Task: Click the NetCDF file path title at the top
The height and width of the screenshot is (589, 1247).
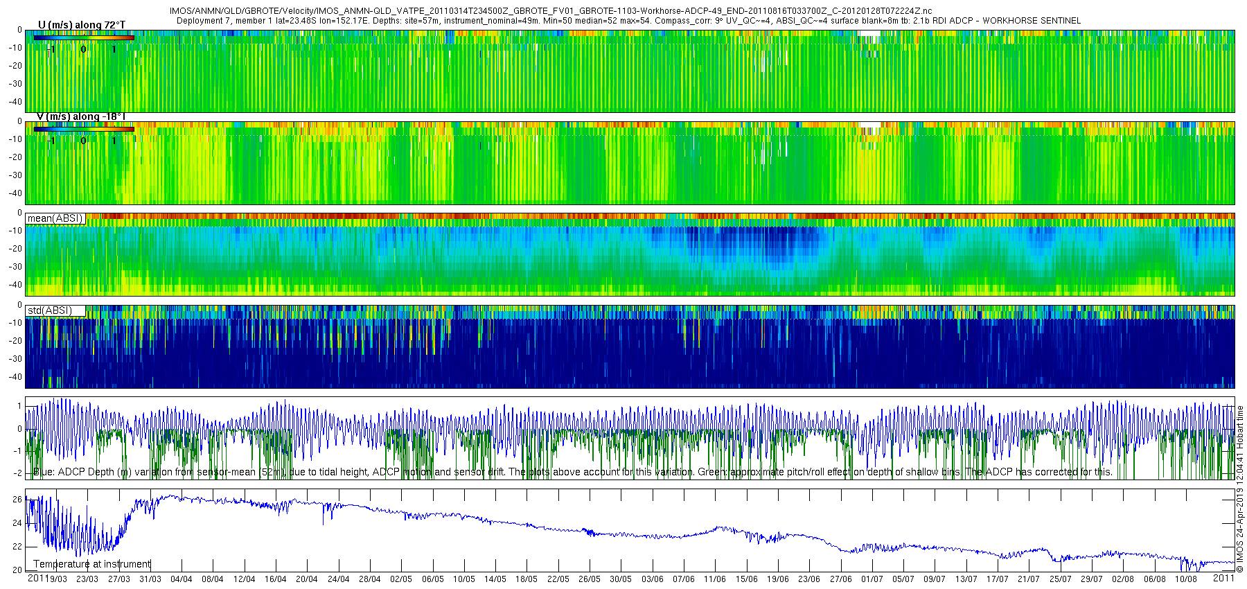Action: [x=551, y=11]
